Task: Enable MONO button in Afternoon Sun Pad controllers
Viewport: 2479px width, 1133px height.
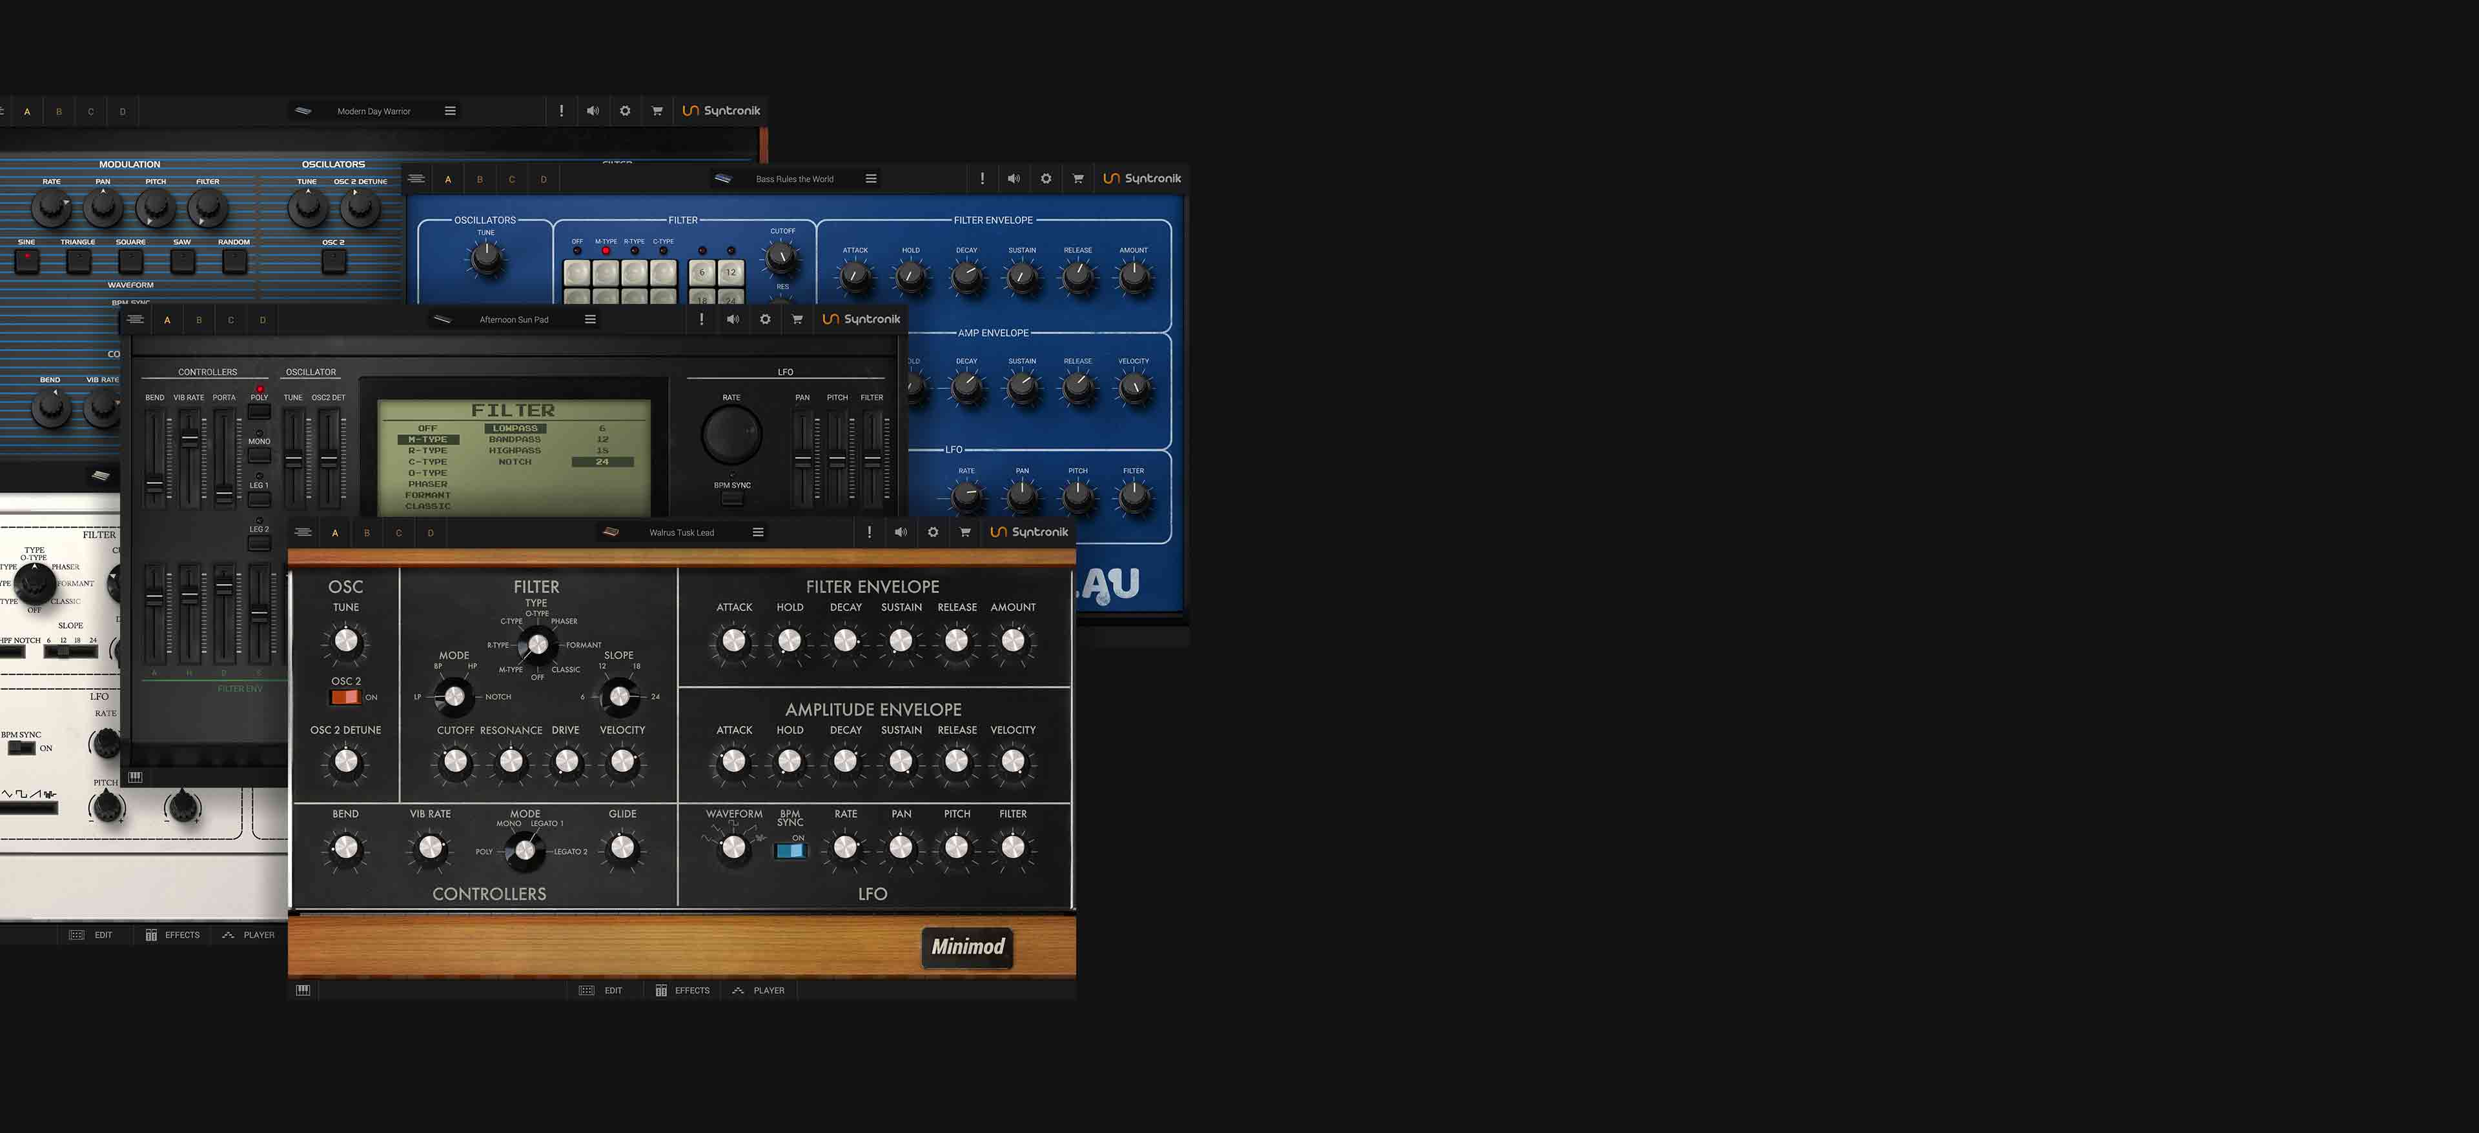Action: pos(259,455)
